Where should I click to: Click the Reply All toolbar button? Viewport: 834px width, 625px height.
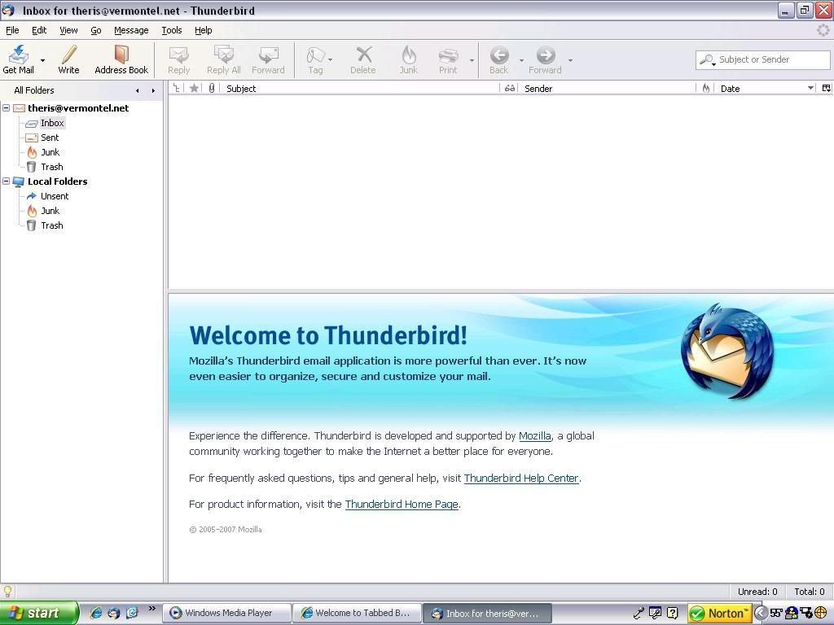224,60
